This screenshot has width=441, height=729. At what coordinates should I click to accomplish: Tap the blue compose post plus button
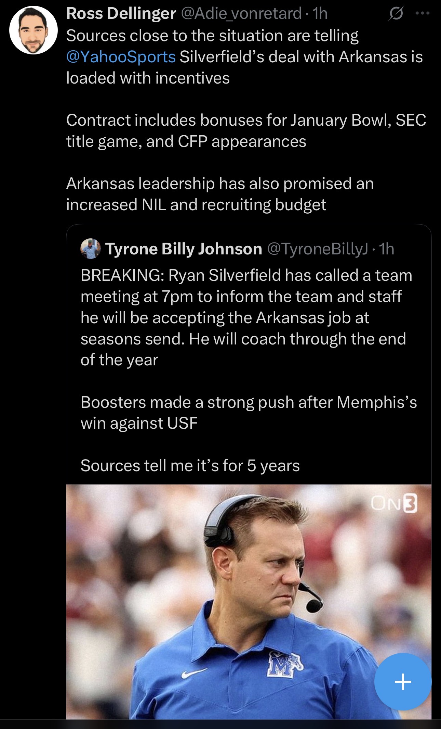[403, 681]
